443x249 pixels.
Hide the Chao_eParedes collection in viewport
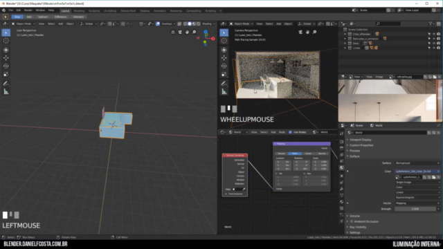(434, 34)
